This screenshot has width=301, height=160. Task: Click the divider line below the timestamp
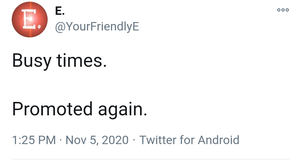coord(151,159)
